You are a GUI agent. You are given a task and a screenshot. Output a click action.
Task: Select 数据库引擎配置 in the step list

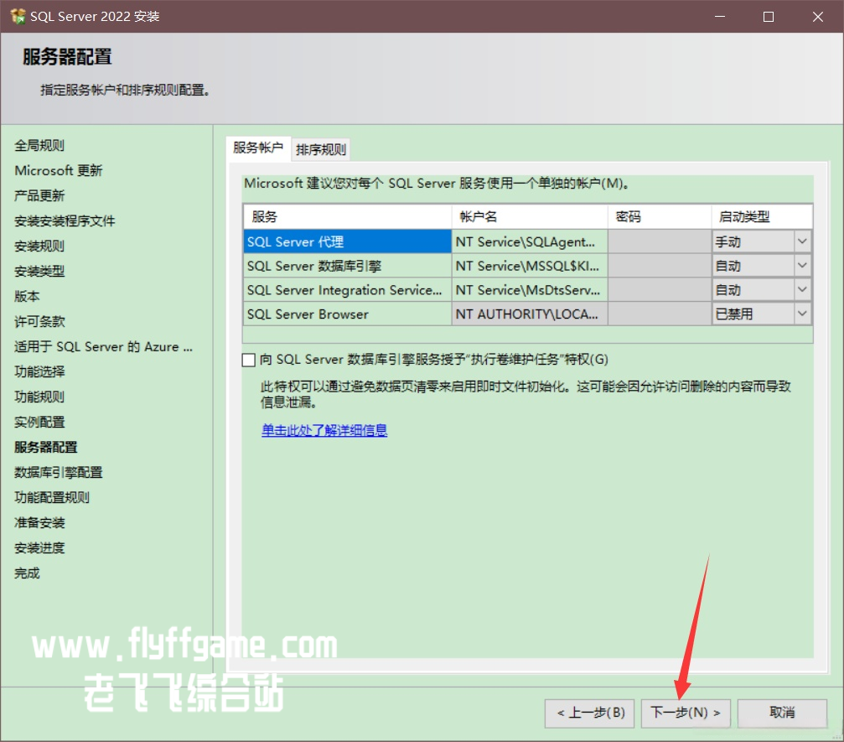(x=58, y=472)
